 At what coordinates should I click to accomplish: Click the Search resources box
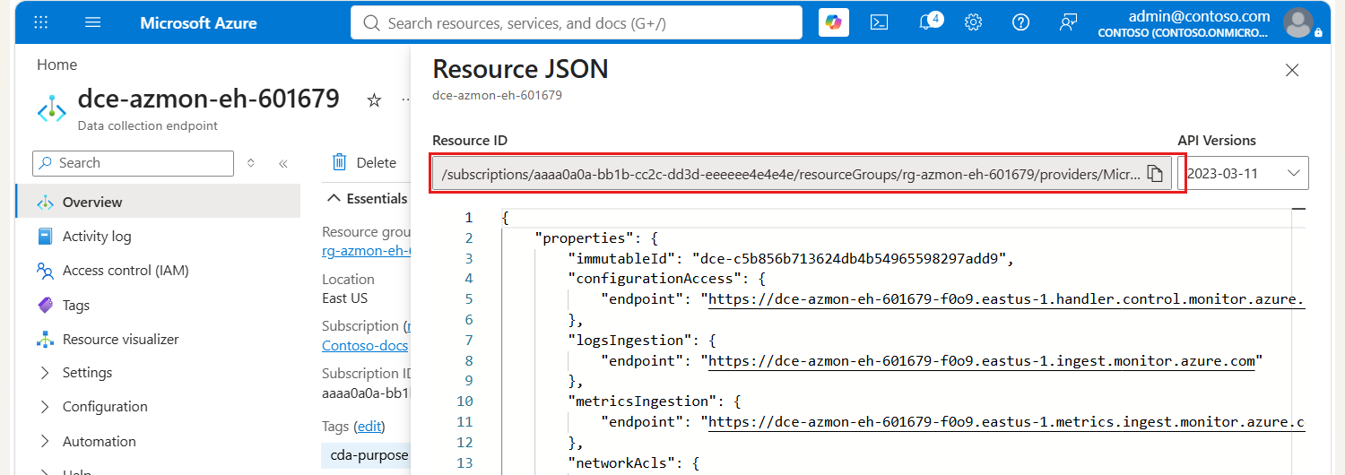(577, 22)
